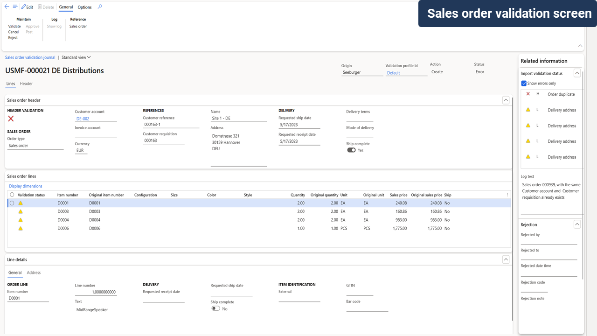Click the Origin field Seeburger
Viewport: 597px width, 336px height.
pos(362,72)
